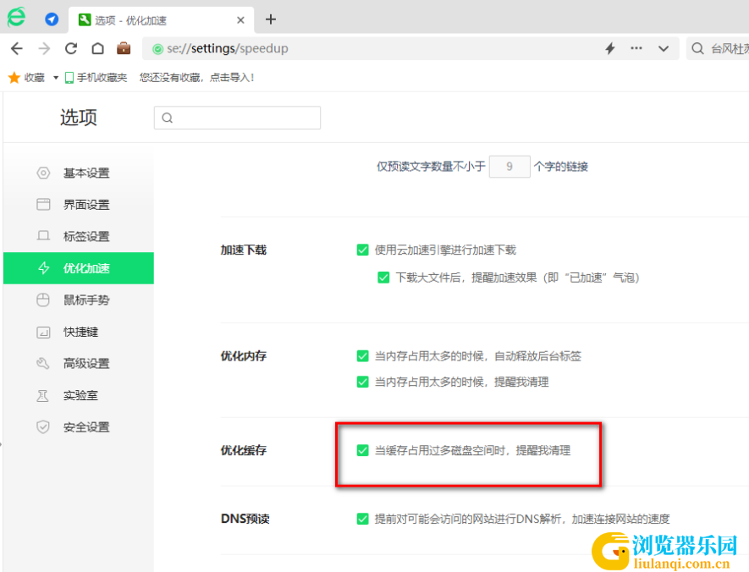Open the pinned blue compass tab

pos(52,19)
